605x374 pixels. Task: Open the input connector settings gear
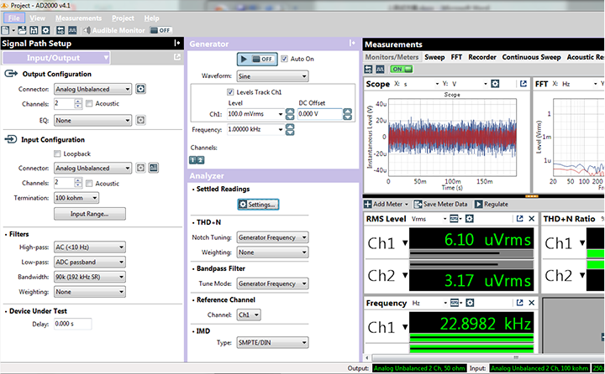pos(141,168)
